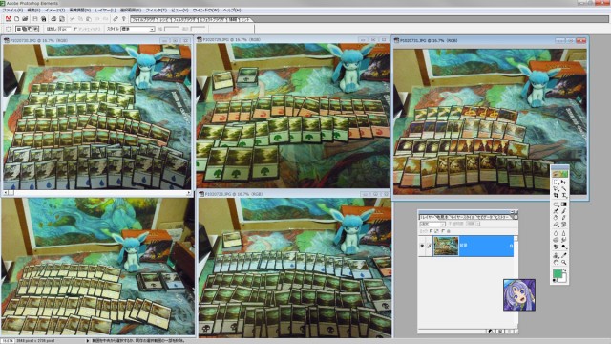Open the Filter (フィルタ) menu
The image size is (611, 344).
pos(156,11)
